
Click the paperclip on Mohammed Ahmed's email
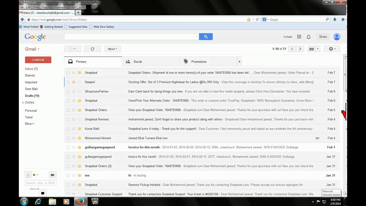point(317,138)
